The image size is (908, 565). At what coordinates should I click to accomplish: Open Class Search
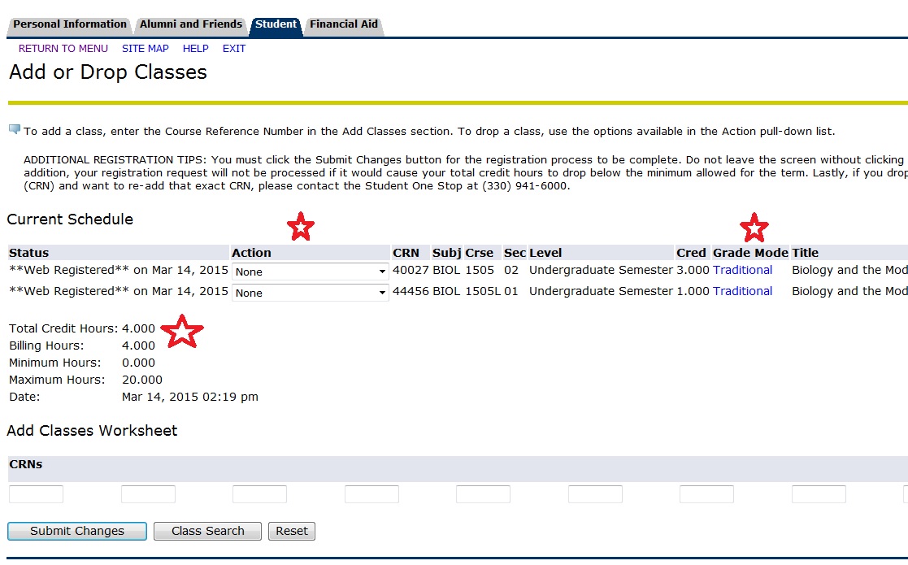point(206,531)
